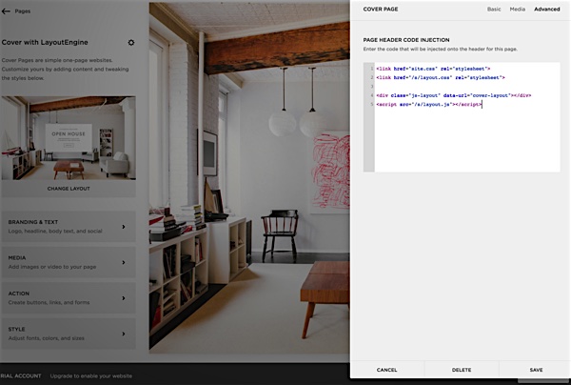The width and height of the screenshot is (571, 385).
Task: Click the 'Cover with LayoutEngine' title
Action: pyautogui.click(x=45, y=42)
